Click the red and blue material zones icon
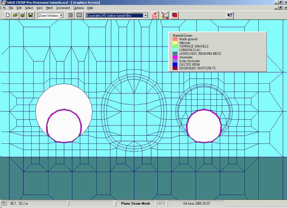Viewport: 287px width, 208px height. [x=175, y=16]
